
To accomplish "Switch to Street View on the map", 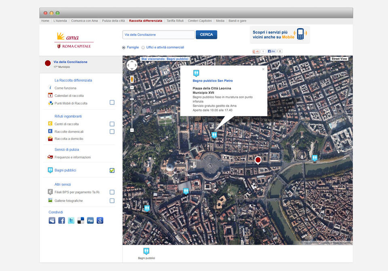I will [x=339, y=59].
